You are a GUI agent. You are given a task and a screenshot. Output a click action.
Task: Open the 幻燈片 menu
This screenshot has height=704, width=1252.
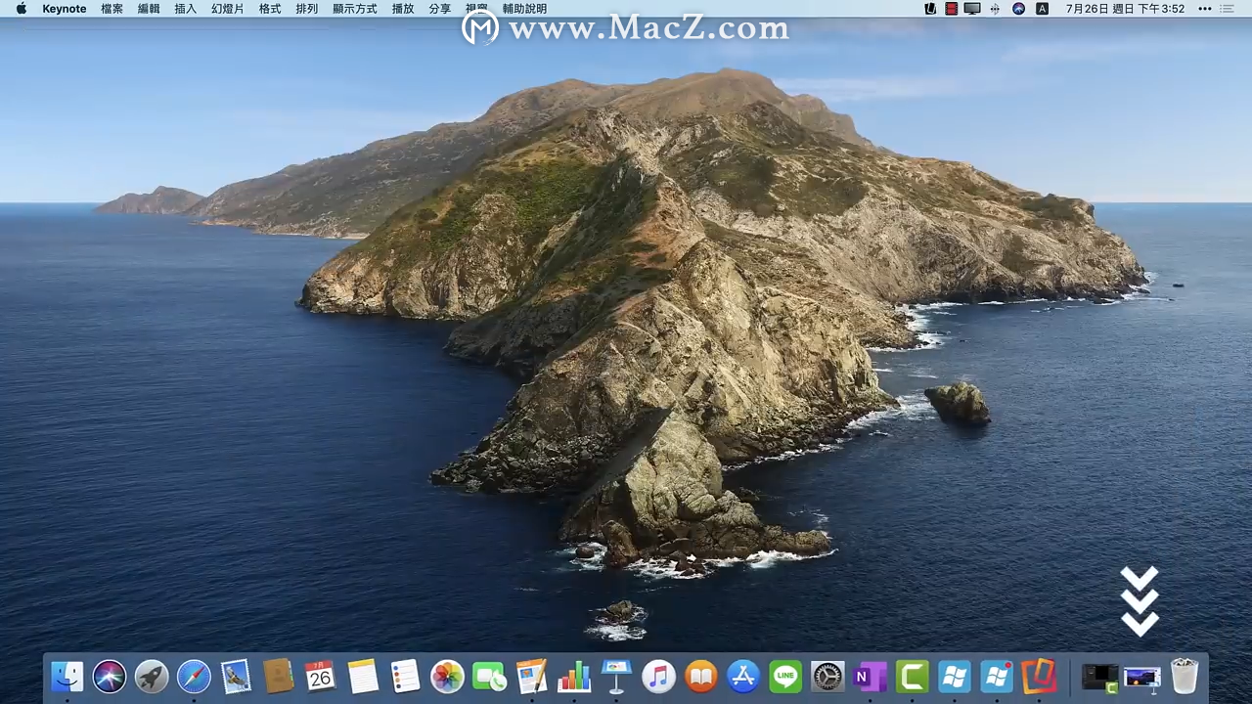pos(228,9)
